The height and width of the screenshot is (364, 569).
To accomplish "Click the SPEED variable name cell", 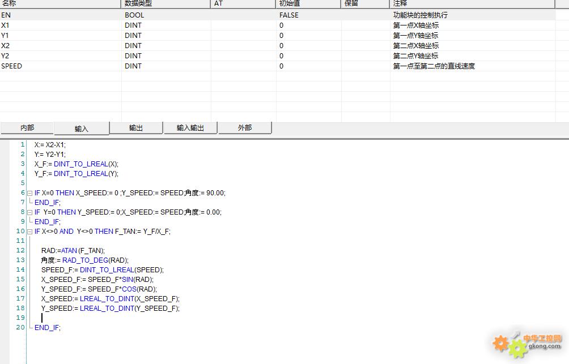I will click(12, 66).
